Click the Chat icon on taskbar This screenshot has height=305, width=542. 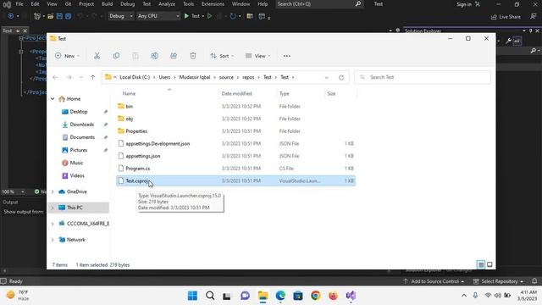pos(245,296)
